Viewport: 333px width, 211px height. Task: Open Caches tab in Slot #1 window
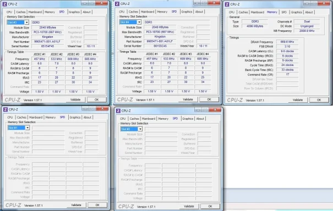pyautogui.click(x=21, y=118)
